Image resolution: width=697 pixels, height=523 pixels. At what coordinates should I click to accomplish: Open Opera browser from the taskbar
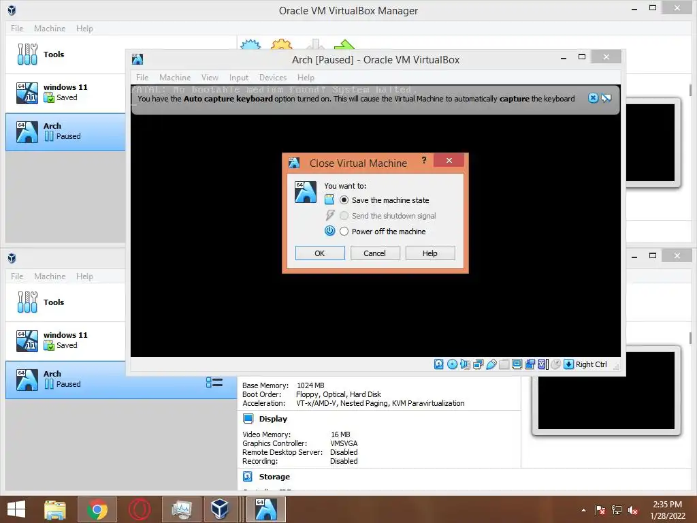(139, 509)
